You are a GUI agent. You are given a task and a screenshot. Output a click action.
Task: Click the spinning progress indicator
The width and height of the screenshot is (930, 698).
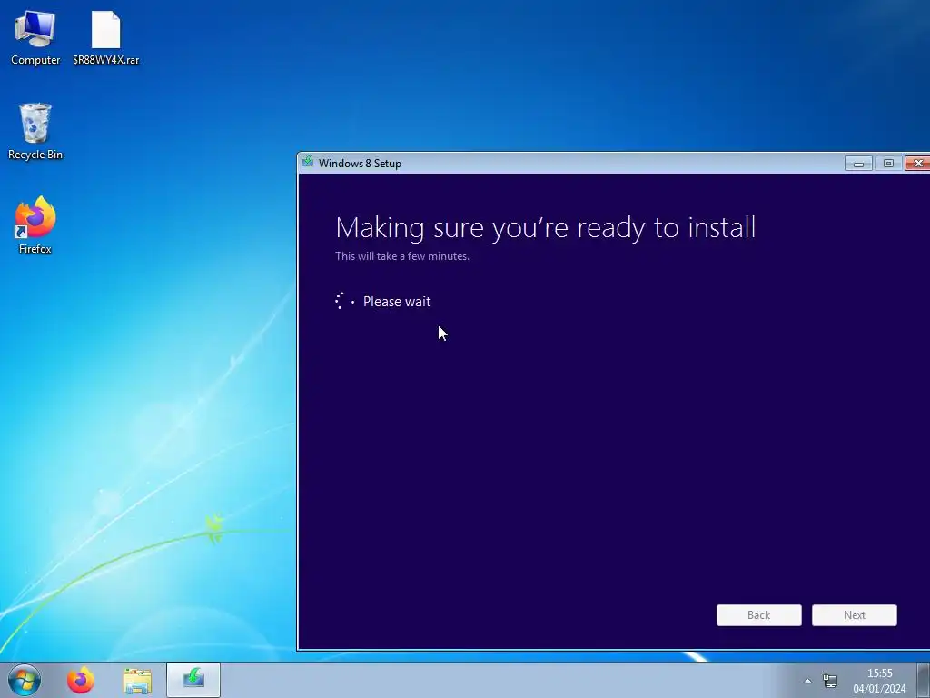344,301
